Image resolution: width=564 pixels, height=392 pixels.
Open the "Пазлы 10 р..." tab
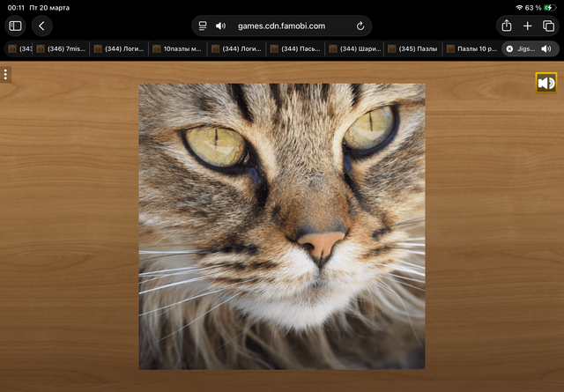click(471, 49)
